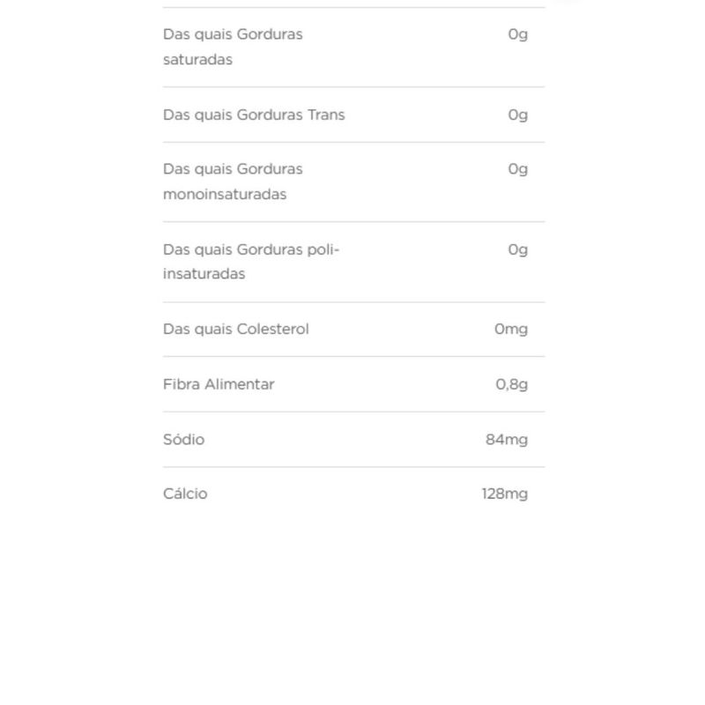The image size is (705, 705).
Task: Click the word 'monoinsaturadas'
Action: (x=225, y=194)
